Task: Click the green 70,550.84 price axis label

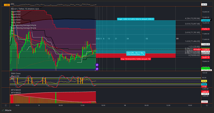Action: click(206, 68)
